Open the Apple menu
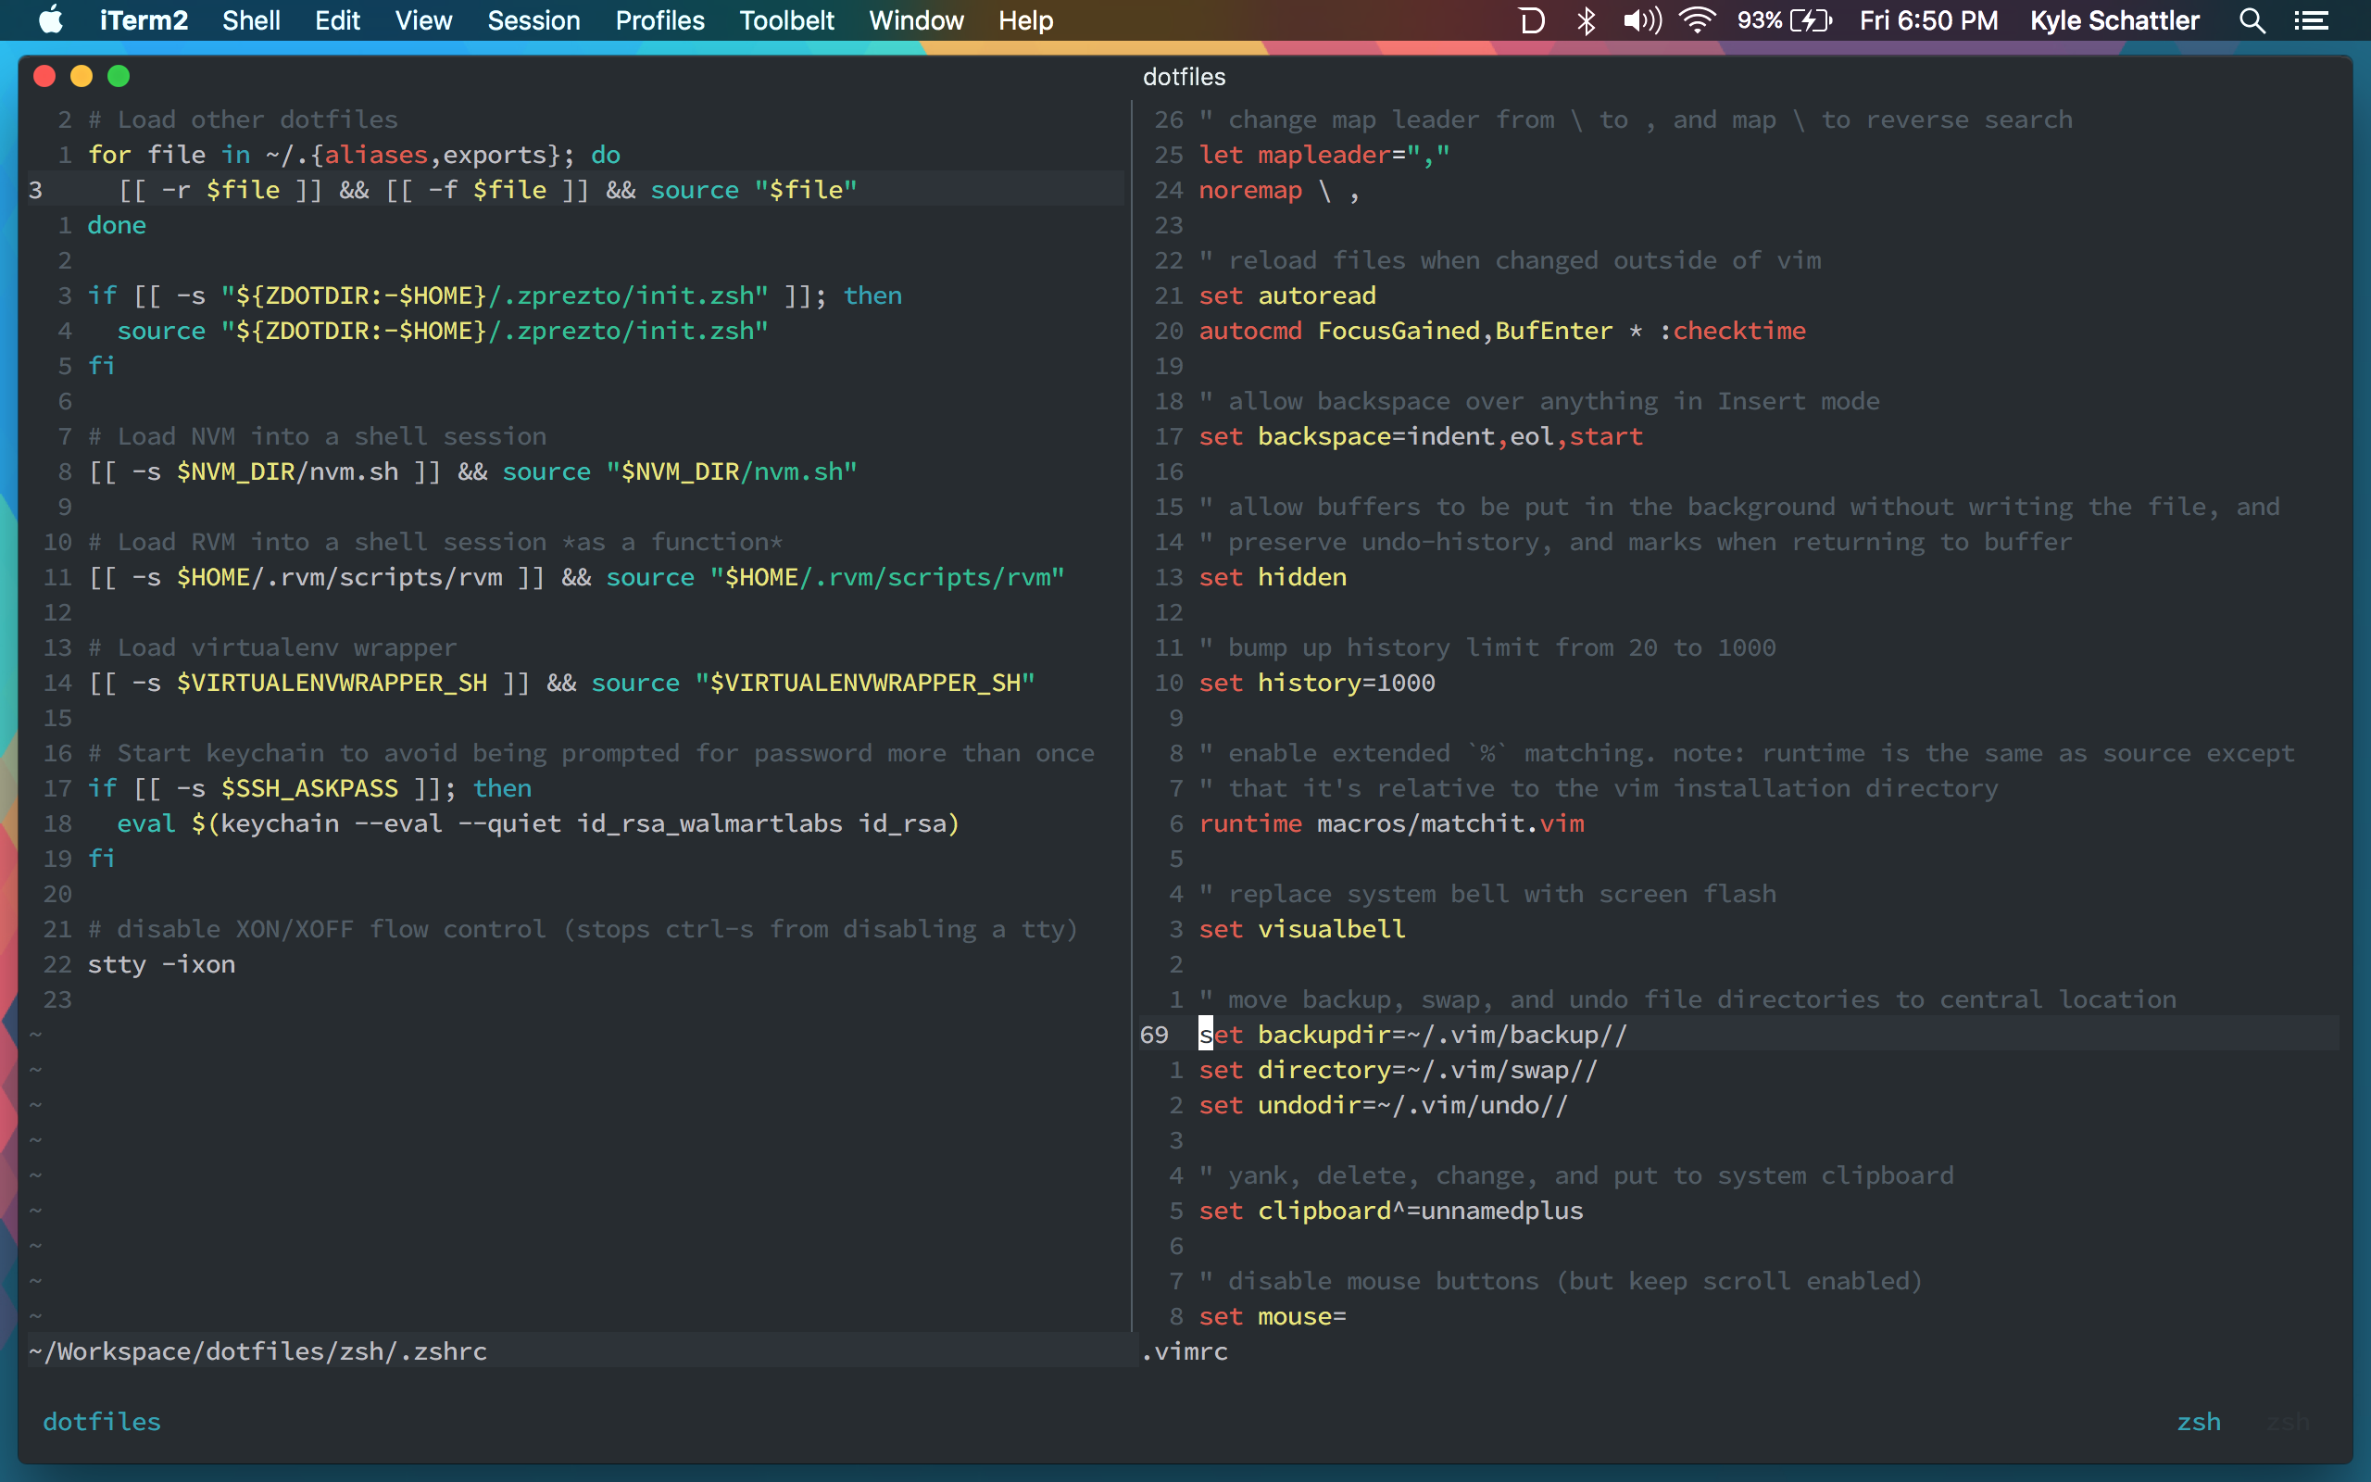The width and height of the screenshot is (2371, 1482). point(51,19)
